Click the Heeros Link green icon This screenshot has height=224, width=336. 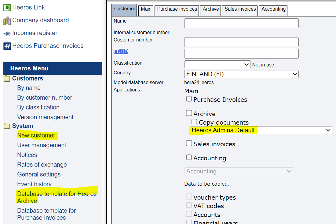coord(7,8)
